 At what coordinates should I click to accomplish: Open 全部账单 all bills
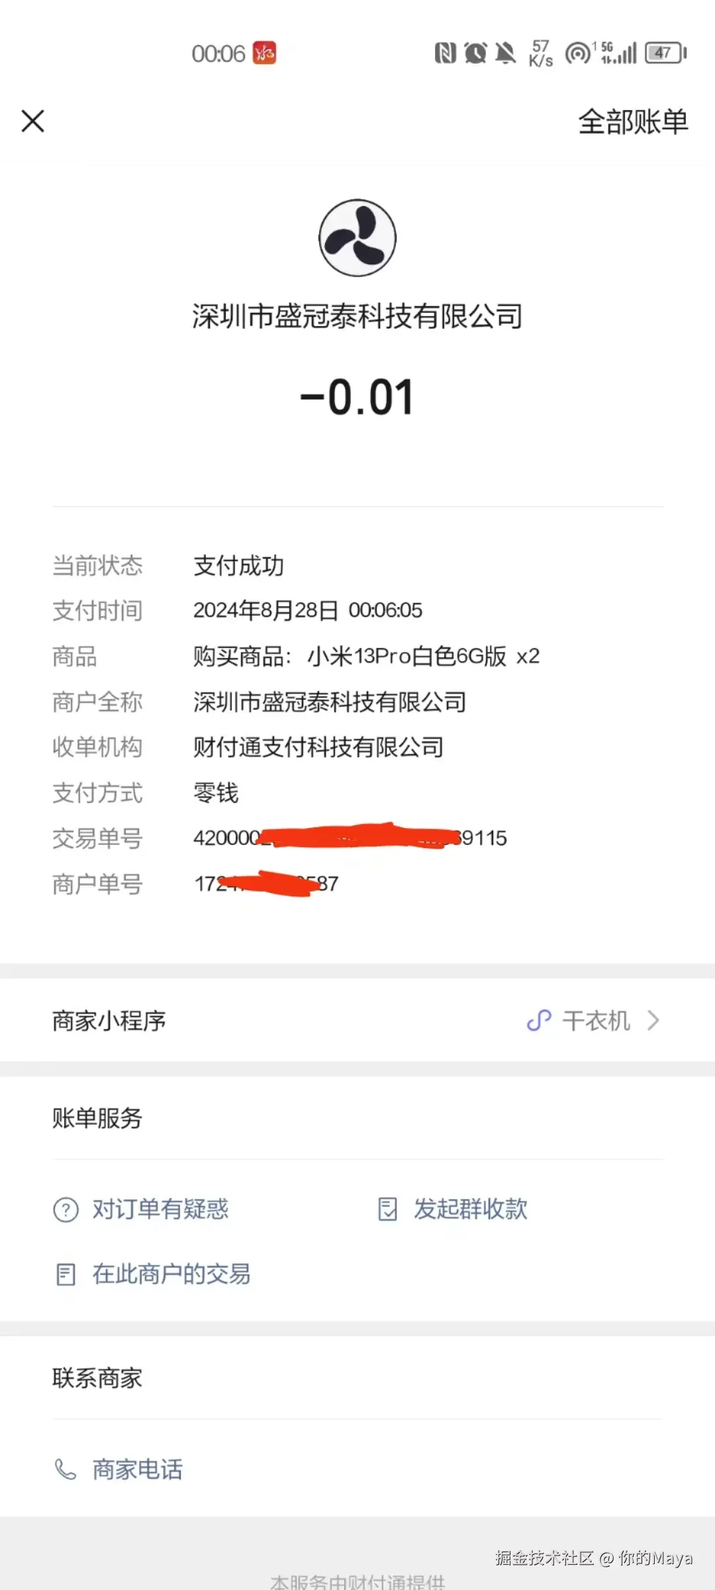click(633, 122)
